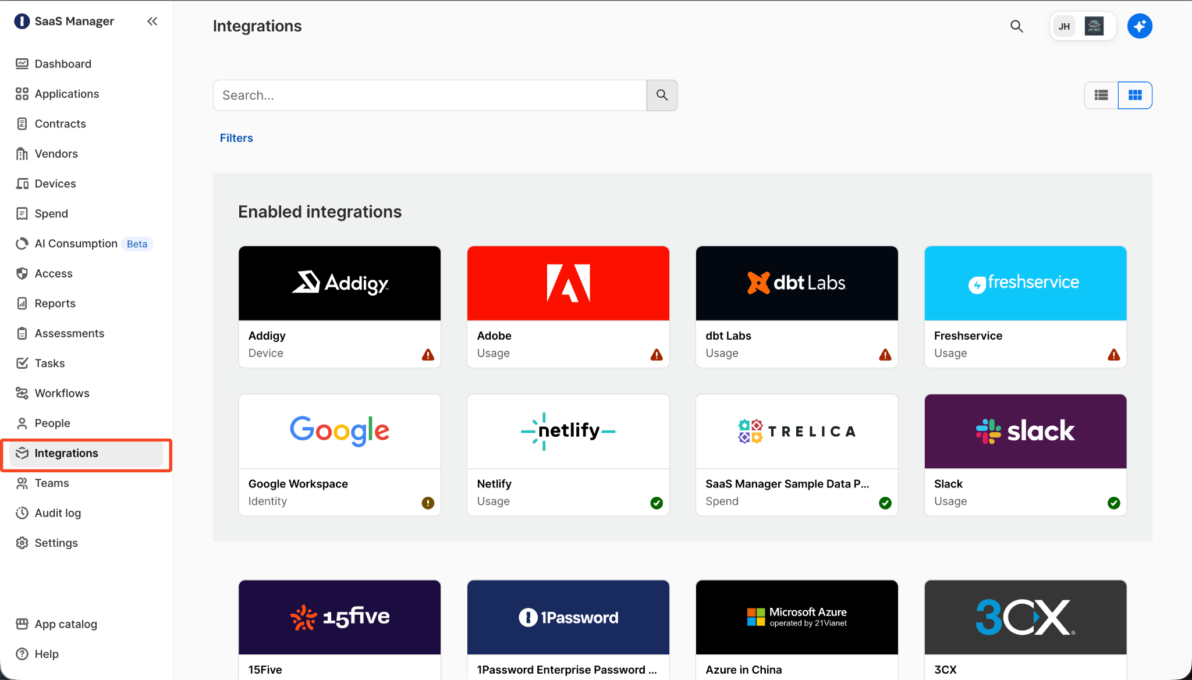
Task: Click the Enabled integrations heading
Action: (x=320, y=212)
